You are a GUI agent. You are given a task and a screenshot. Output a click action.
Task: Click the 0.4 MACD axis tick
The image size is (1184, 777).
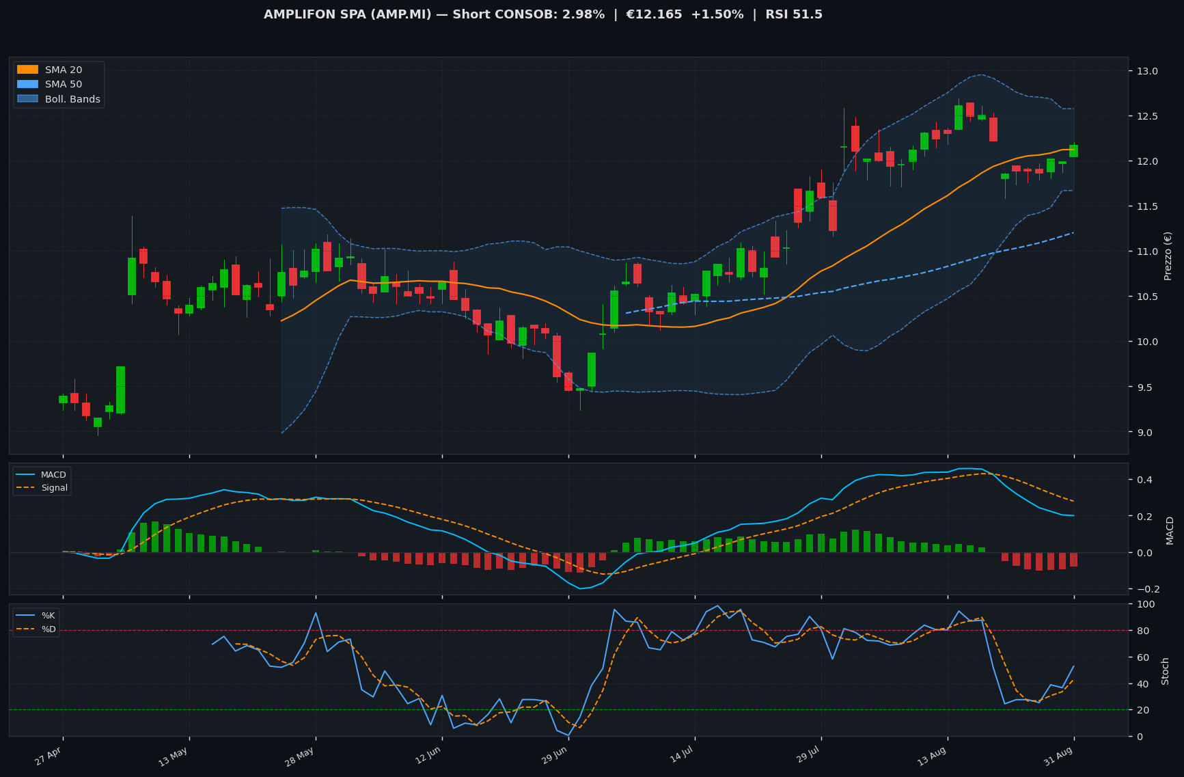1143,480
